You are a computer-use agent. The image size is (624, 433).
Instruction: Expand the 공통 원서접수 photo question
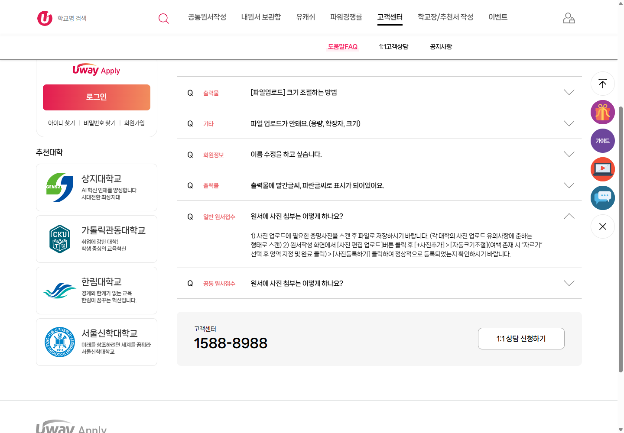[379, 283]
